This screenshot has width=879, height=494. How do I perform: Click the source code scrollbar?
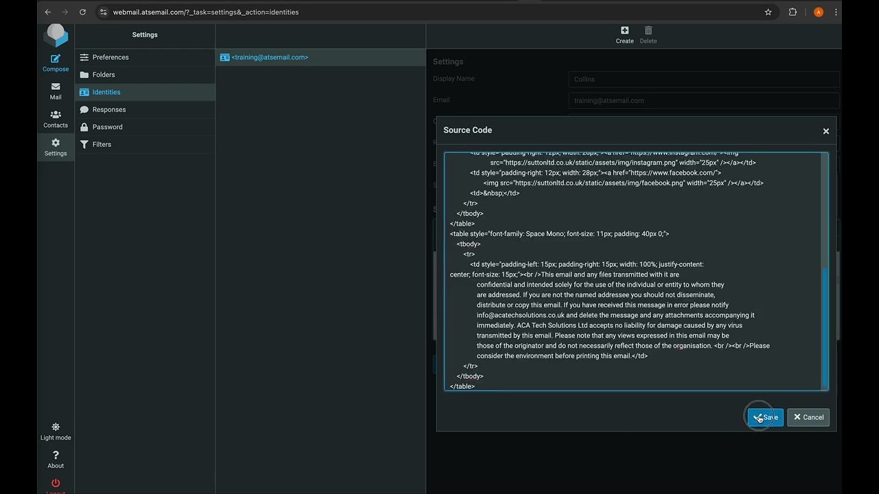click(x=825, y=328)
